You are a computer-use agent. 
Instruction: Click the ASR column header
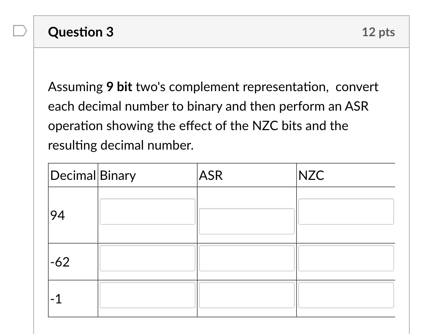click(x=211, y=175)
